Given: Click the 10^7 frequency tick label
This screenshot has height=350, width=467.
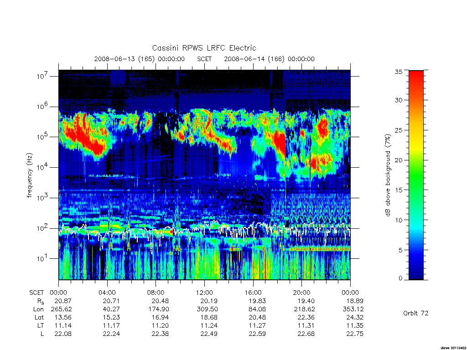Looking at the screenshot, I should click(x=42, y=76).
